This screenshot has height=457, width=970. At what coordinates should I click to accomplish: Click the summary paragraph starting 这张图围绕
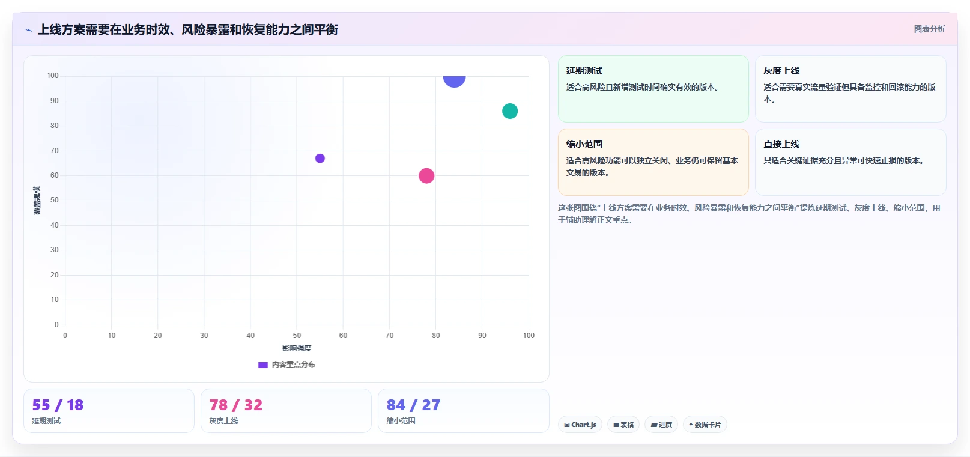coord(749,214)
